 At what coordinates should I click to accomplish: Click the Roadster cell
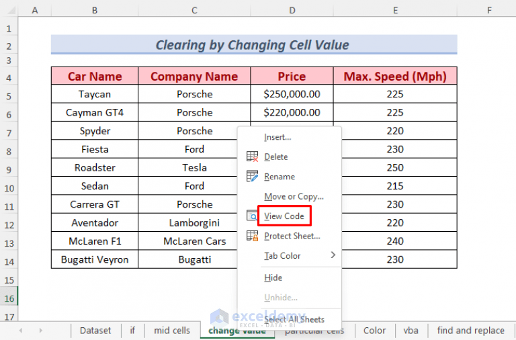pos(95,168)
